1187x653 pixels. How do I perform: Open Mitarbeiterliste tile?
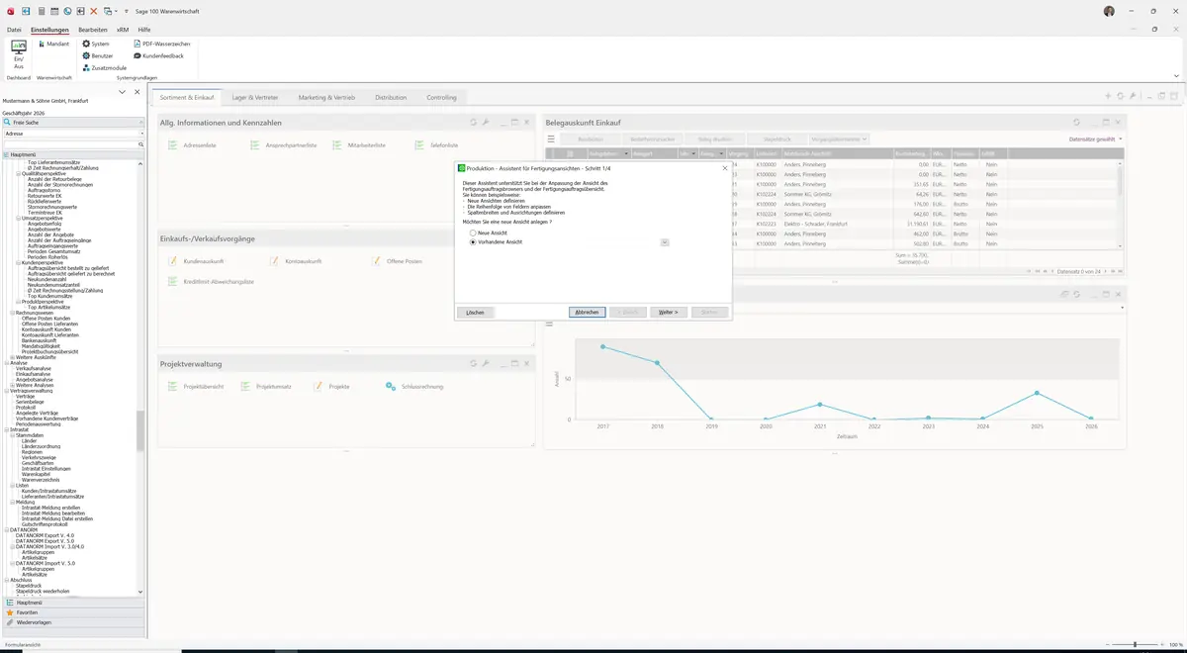click(x=359, y=145)
